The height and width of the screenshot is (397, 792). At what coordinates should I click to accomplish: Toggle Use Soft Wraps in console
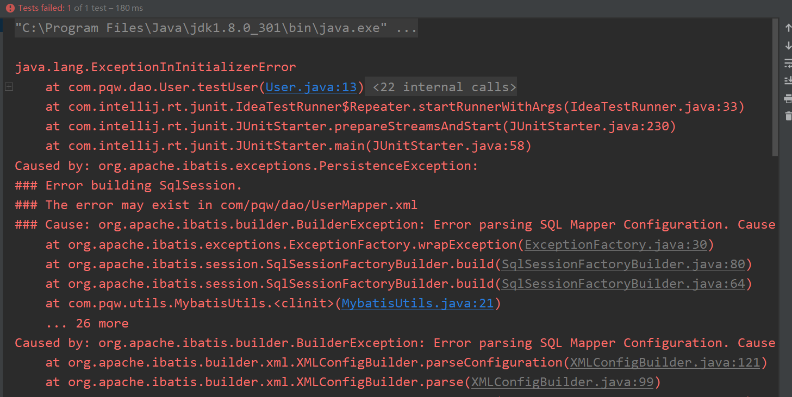[x=788, y=63]
